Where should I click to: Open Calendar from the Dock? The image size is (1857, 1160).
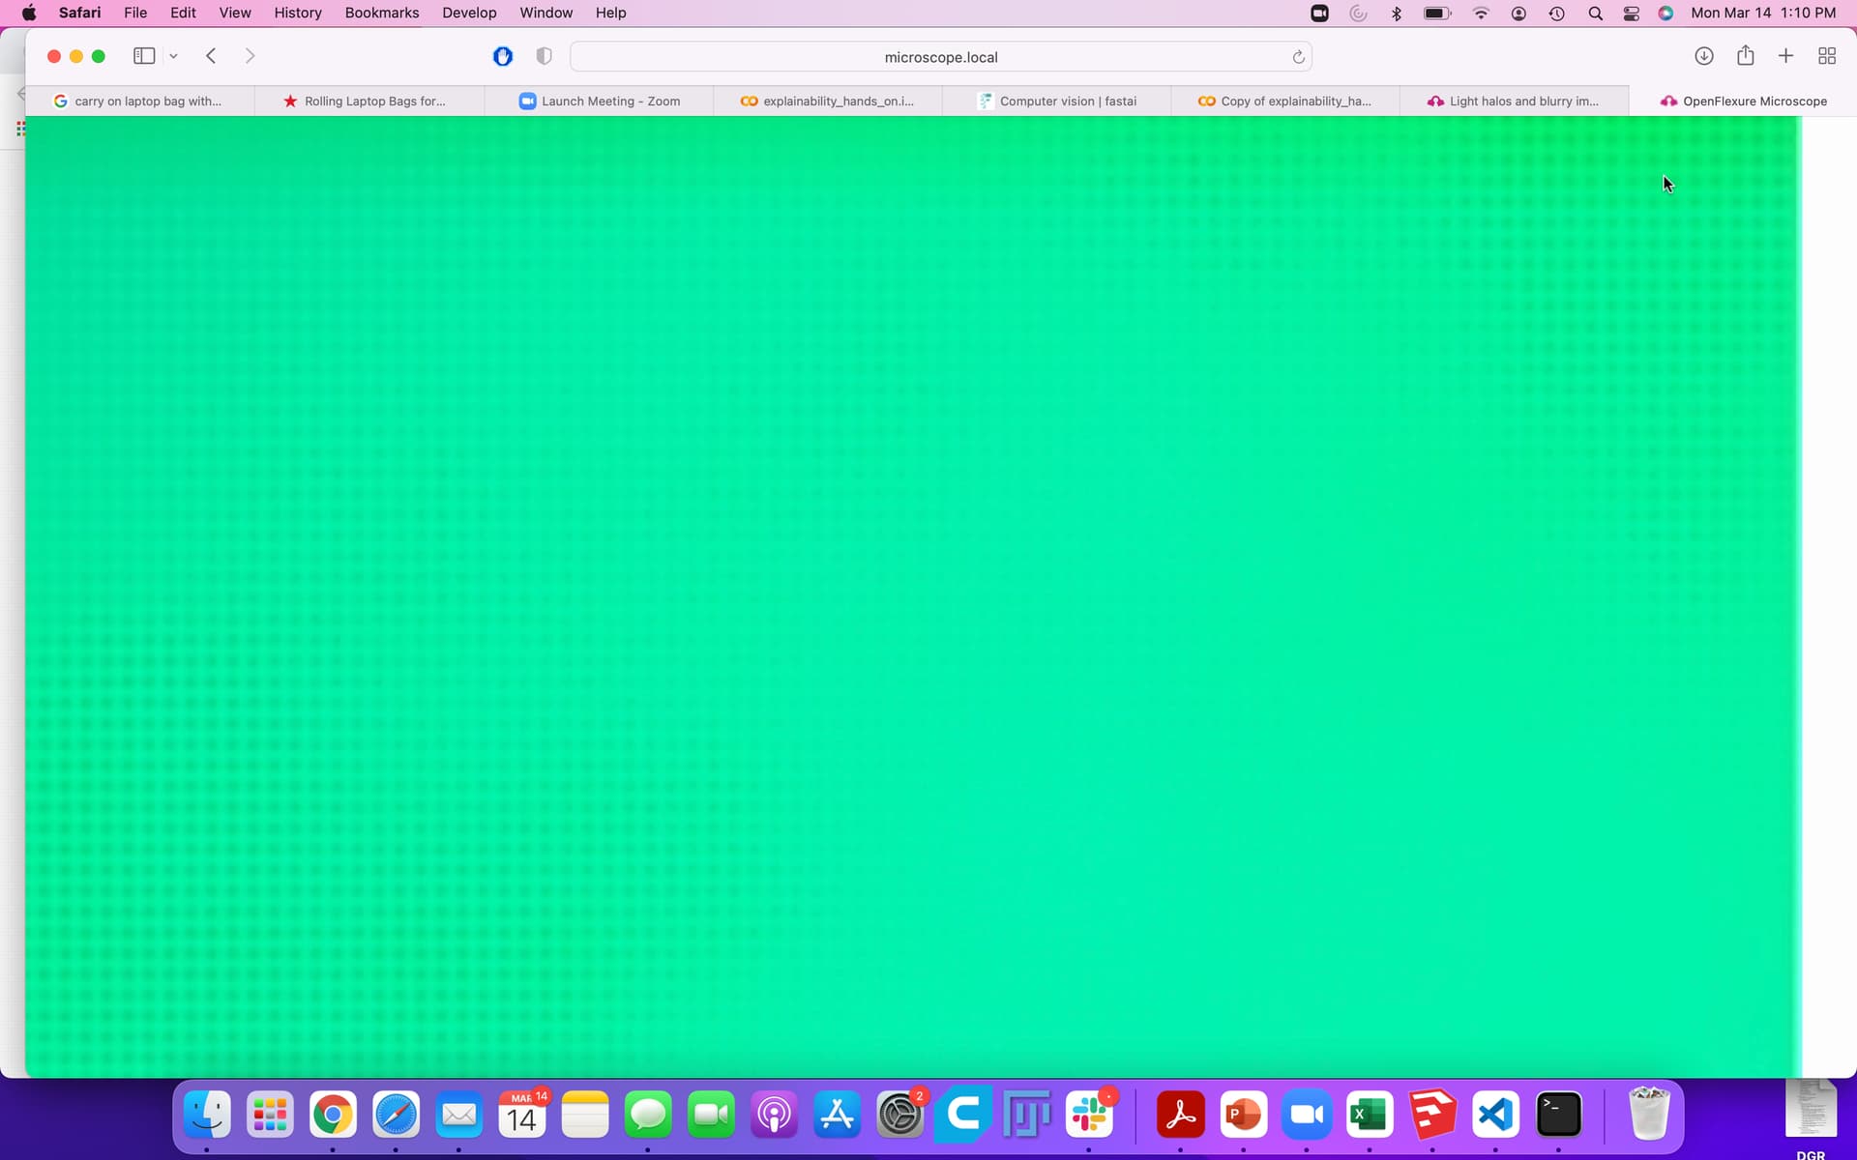point(522,1116)
